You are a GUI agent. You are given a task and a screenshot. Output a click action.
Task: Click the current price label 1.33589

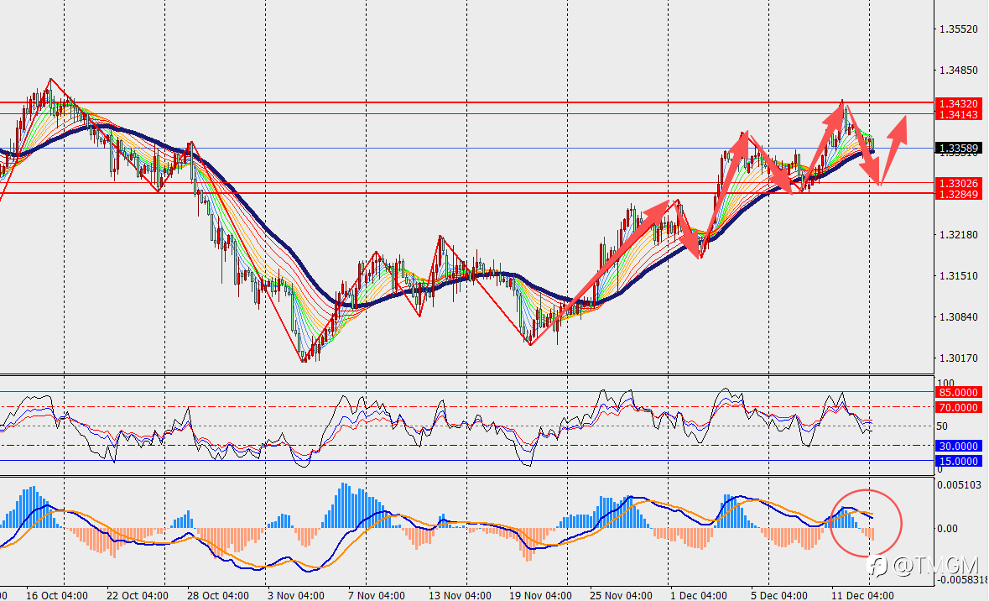[957, 149]
